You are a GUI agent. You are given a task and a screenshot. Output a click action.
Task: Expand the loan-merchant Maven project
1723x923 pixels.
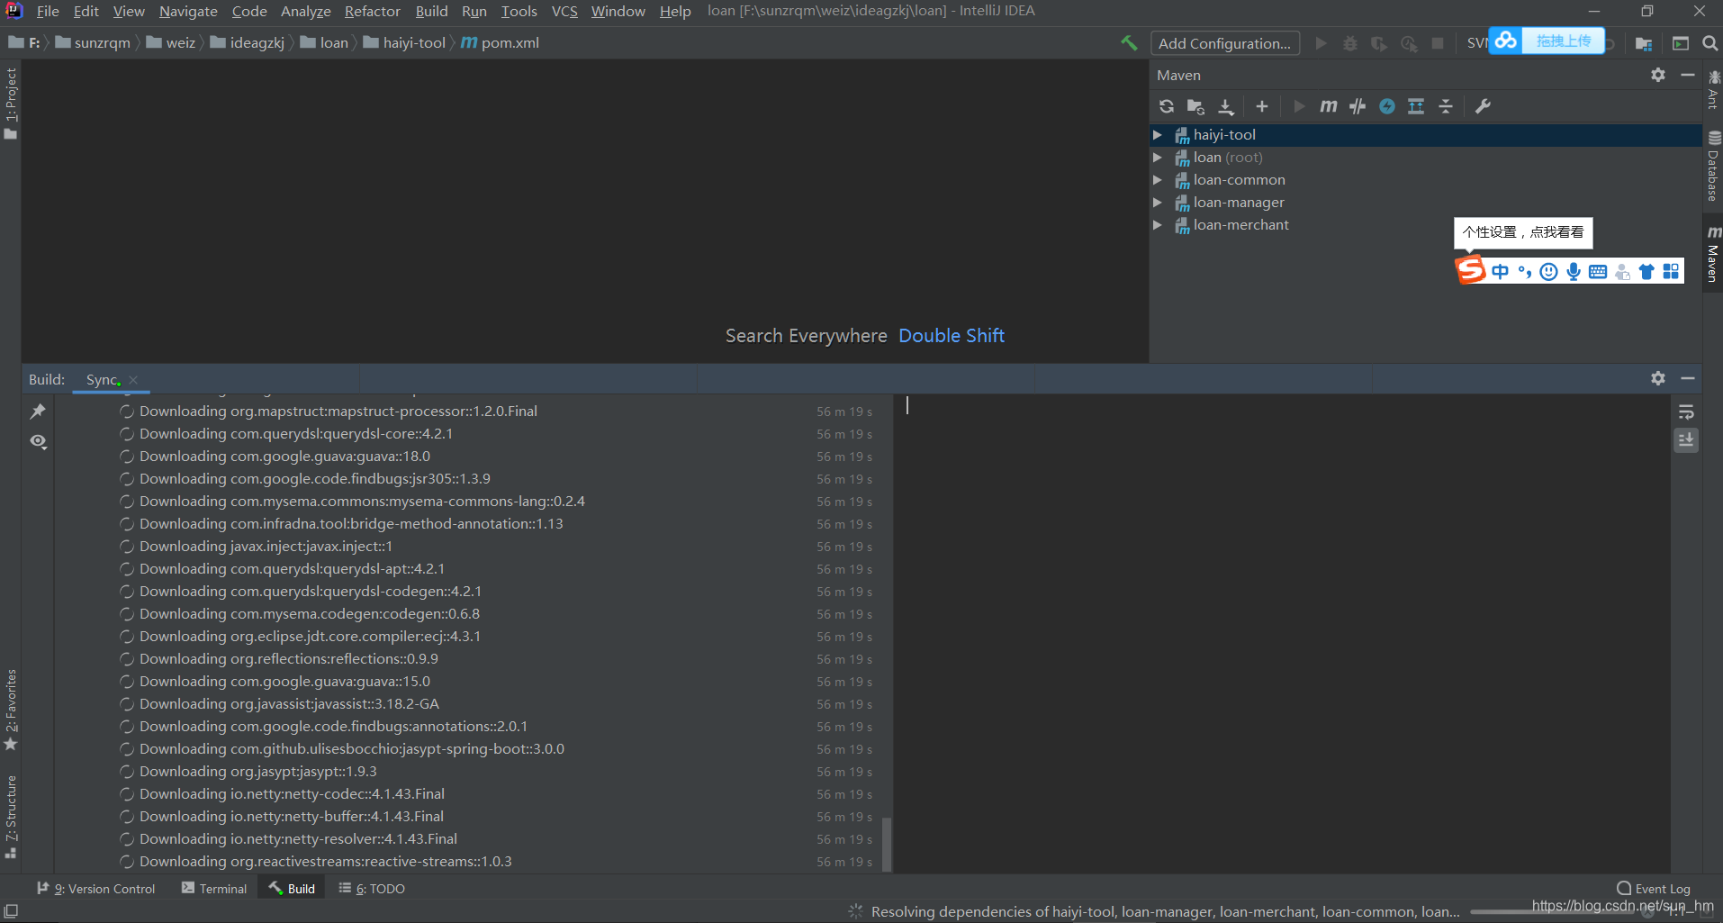click(1158, 225)
